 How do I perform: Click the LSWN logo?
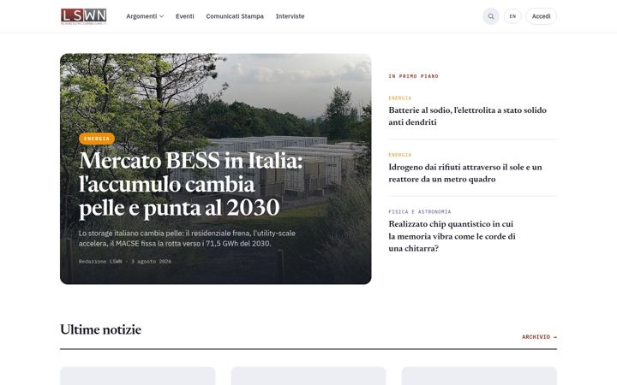pyautogui.click(x=83, y=16)
